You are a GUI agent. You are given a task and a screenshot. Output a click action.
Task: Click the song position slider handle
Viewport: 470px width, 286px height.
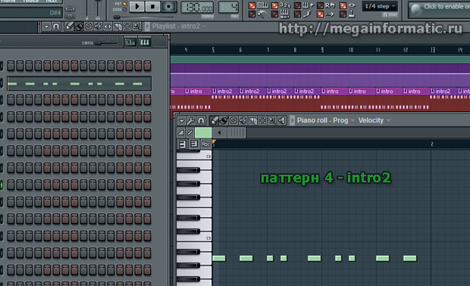pyautogui.click(x=117, y=17)
